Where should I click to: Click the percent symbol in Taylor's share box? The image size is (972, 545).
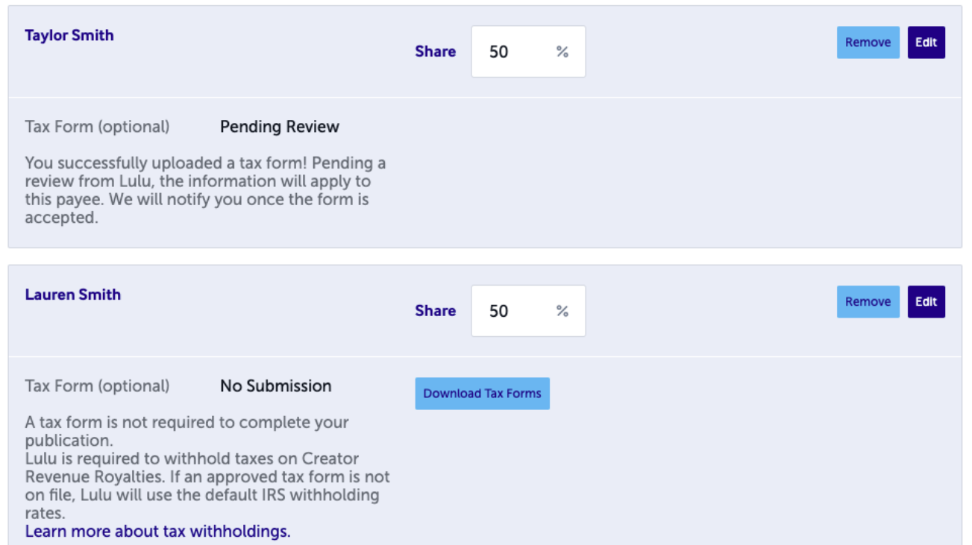point(562,51)
